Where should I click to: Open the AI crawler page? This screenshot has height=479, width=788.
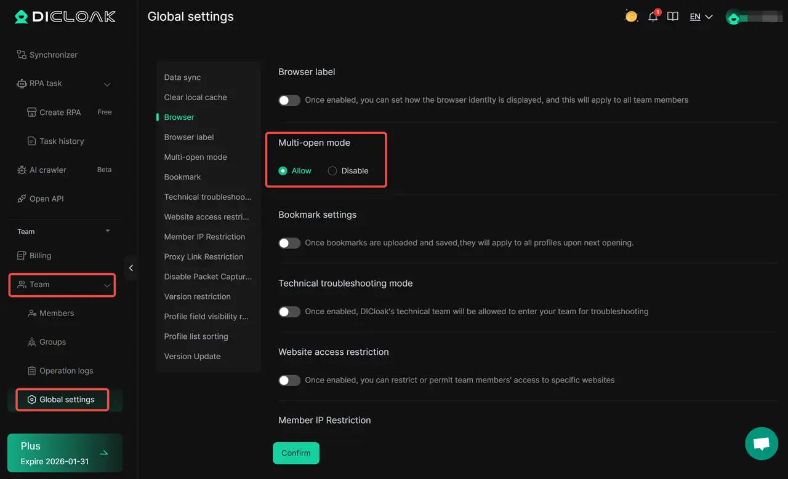(47, 170)
